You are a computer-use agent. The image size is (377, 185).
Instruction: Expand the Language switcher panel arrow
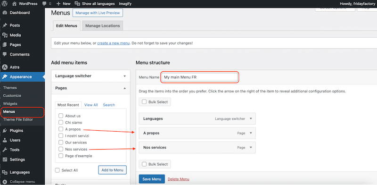point(124,76)
